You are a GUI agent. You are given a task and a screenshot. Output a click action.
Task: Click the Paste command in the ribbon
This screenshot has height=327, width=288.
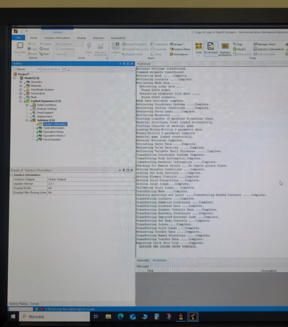click(x=33, y=54)
